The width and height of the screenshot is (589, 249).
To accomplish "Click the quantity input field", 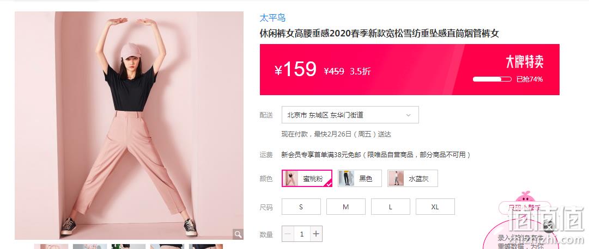I will click(302, 234).
